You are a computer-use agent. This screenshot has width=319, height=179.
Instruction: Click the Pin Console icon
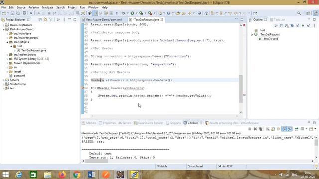(x=297, y=129)
